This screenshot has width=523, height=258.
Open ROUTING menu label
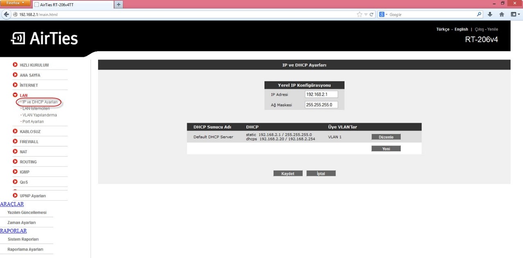pyautogui.click(x=28, y=162)
